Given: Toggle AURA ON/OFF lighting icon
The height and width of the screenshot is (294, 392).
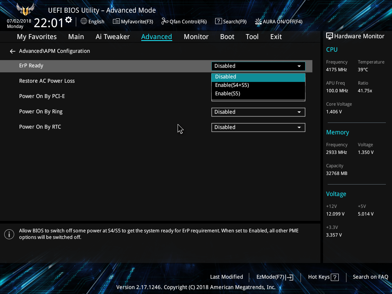Looking at the screenshot, I should (x=258, y=21).
